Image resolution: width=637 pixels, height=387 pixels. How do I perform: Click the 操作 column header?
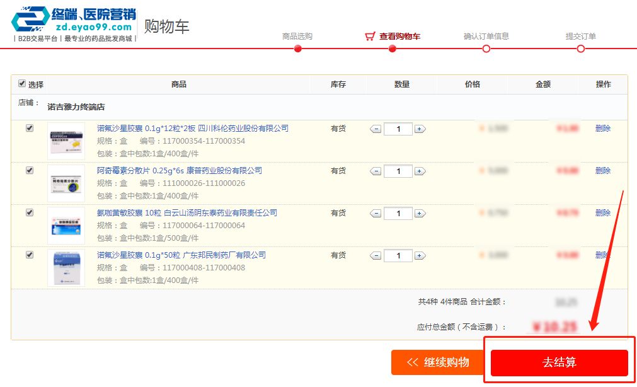(603, 84)
